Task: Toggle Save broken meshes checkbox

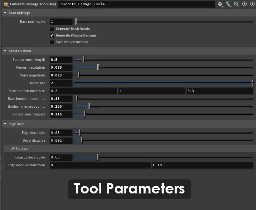Action: coord(52,42)
